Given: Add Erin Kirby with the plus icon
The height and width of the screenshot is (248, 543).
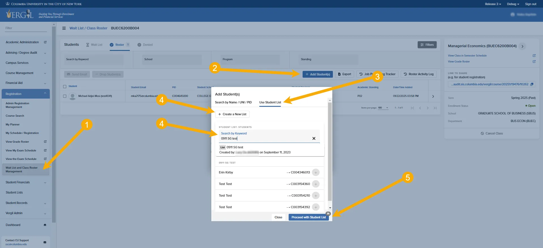Looking at the screenshot, I should coord(316,172).
